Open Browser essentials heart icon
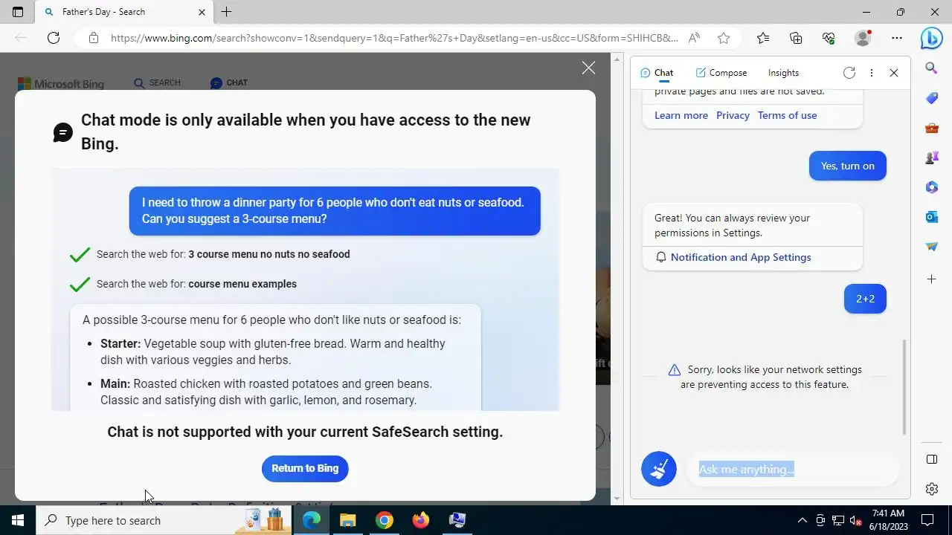The width and height of the screenshot is (952, 535). 829,38
